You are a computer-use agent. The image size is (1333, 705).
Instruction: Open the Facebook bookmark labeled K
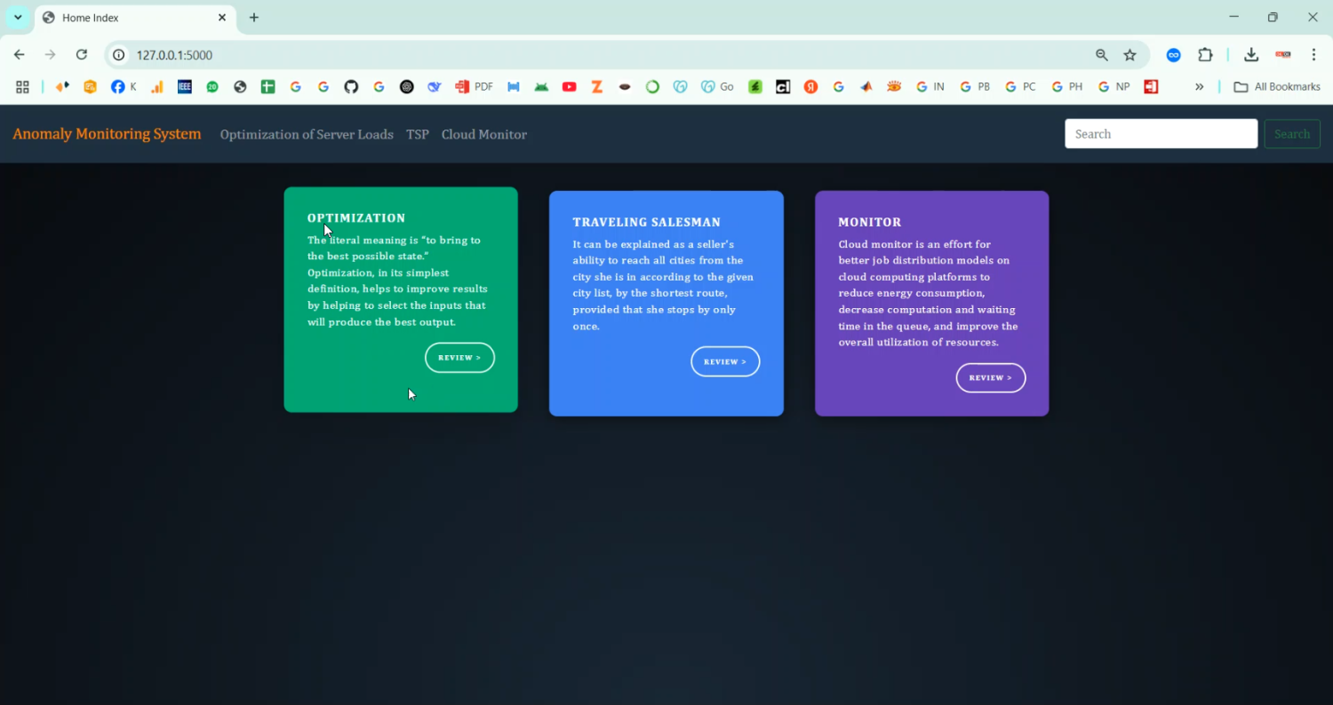click(124, 87)
